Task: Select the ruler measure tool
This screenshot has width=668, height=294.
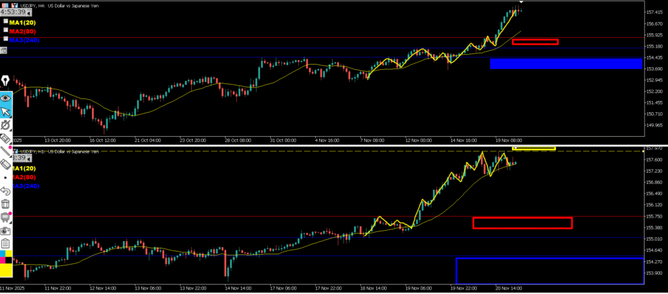Action: [6, 138]
